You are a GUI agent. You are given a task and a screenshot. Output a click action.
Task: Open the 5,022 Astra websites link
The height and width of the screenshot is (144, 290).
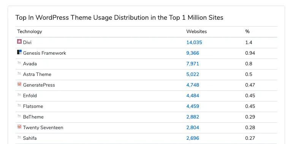tap(193, 74)
